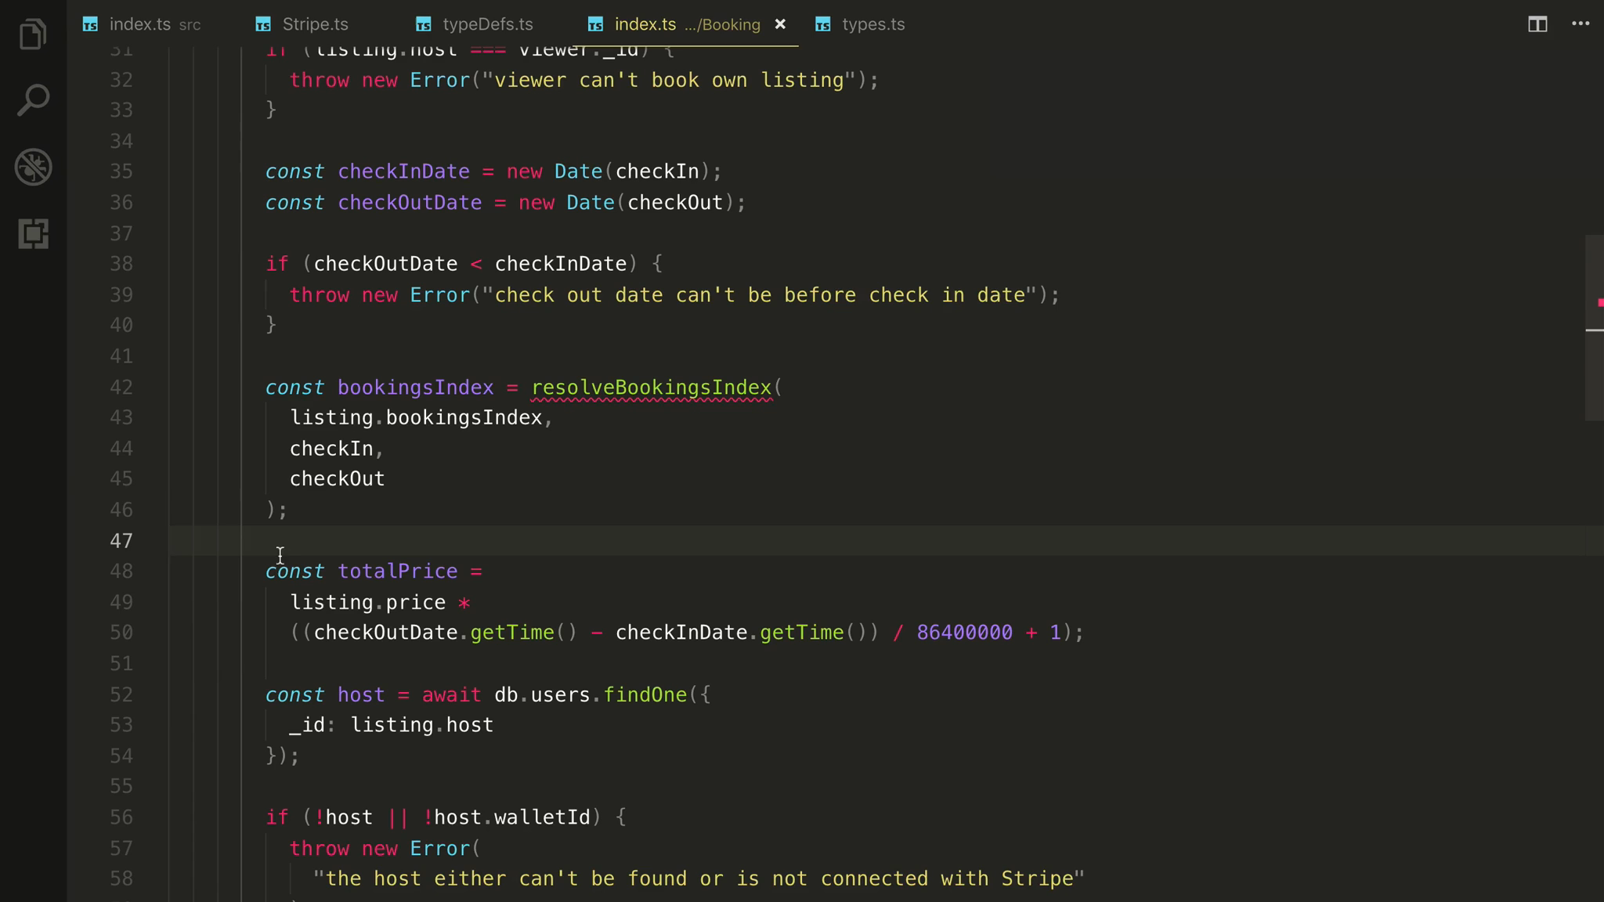The image size is (1604, 902).
Task: Click the red error marker in overview ruler
Action: (1599, 302)
